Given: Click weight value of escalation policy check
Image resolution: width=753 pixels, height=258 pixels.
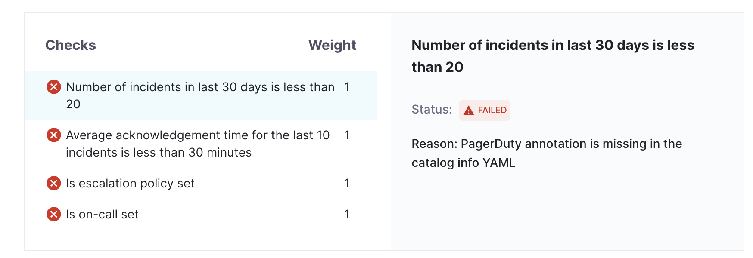Looking at the screenshot, I should (x=347, y=184).
